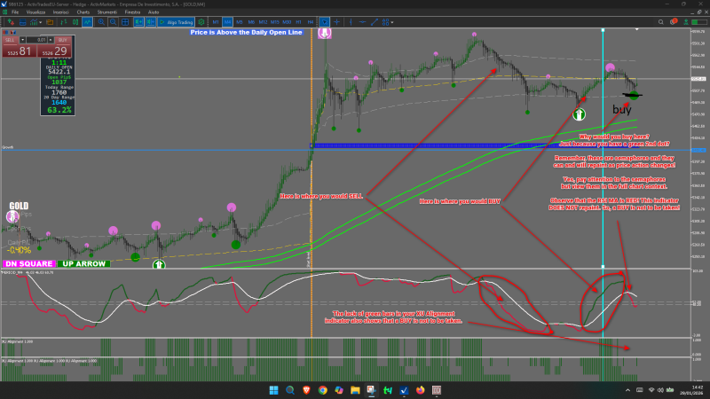Open the Visualizza menu
The width and height of the screenshot is (710, 399).
click(35, 12)
